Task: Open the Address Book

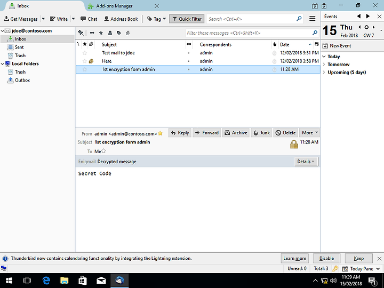Action: pos(121,19)
